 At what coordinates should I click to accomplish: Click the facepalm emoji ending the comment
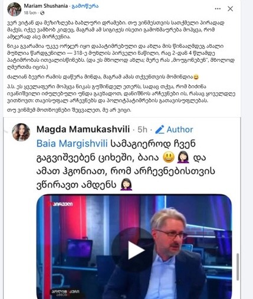(126, 184)
